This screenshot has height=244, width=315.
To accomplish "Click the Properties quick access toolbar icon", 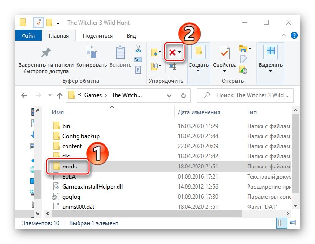I will coord(39,23).
